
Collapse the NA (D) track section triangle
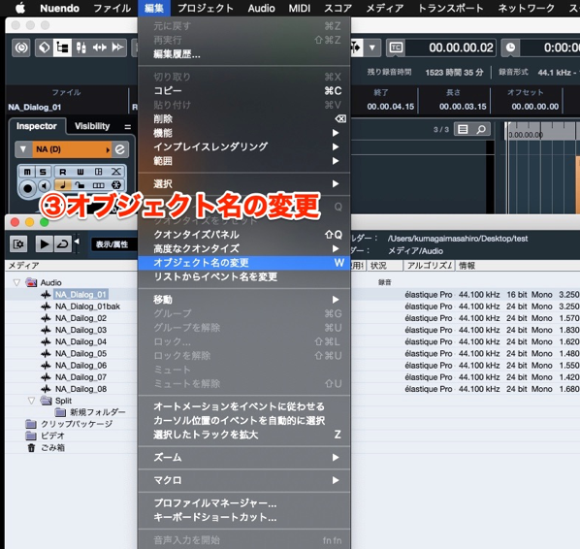(x=23, y=149)
